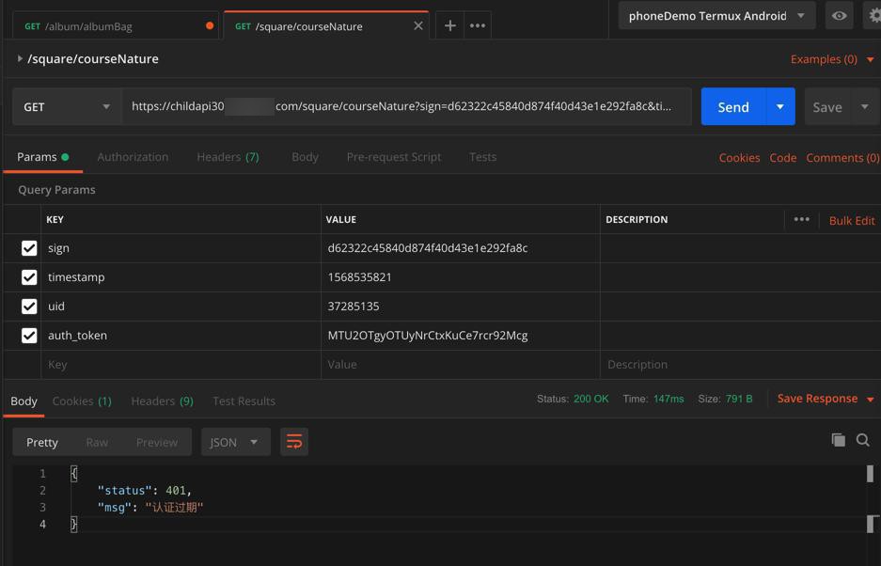Image resolution: width=881 pixels, height=566 pixels.
Task: Uncheck the sign parameter checkbox
Action: coord(29,248)
